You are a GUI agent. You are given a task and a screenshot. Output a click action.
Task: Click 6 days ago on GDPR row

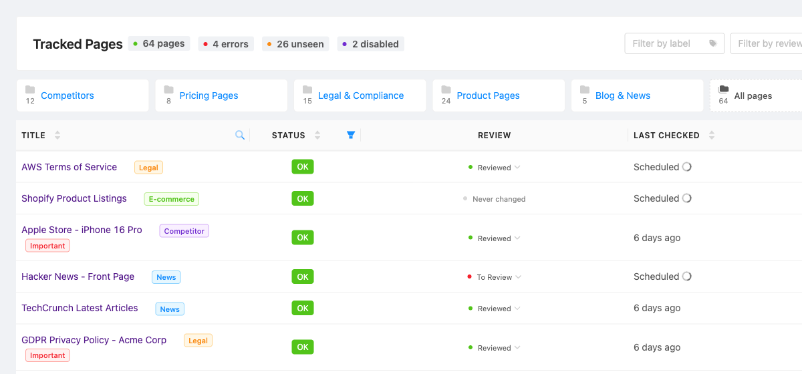pos(657,347)
